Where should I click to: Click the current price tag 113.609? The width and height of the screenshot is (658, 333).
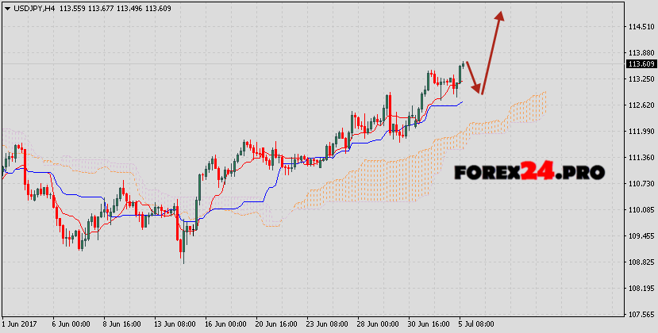[x=641, y=63]
